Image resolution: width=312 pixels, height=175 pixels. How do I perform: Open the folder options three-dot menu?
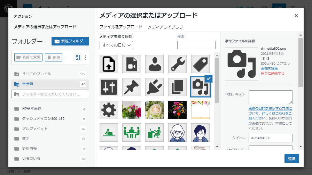click(x=86, y=57)
